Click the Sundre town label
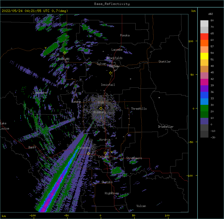The image size is (224, 219). point(76,102)
